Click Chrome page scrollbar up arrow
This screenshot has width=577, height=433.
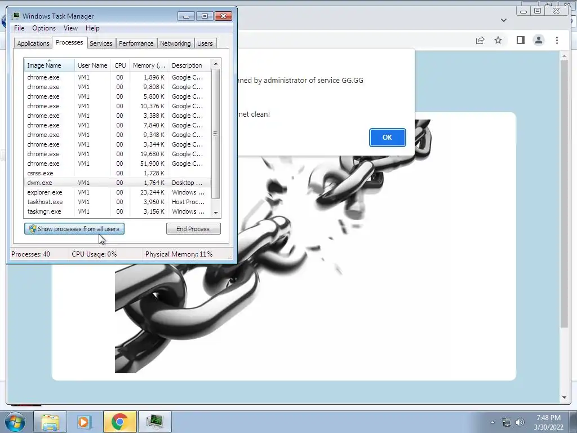point(565,56)
